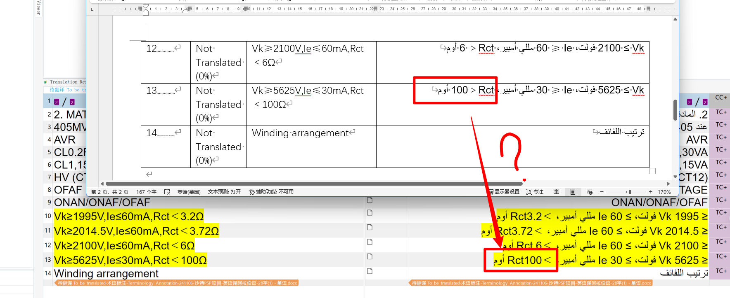The image size is (730, 298).
Task: Click segment status icon for row 11
Action: [370, 227]
